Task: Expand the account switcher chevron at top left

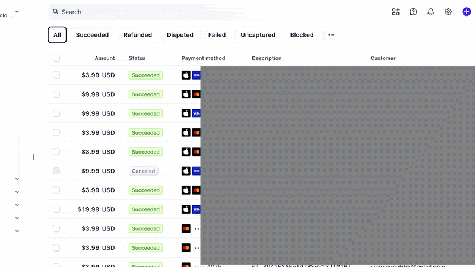Action: tap(17, 12)
